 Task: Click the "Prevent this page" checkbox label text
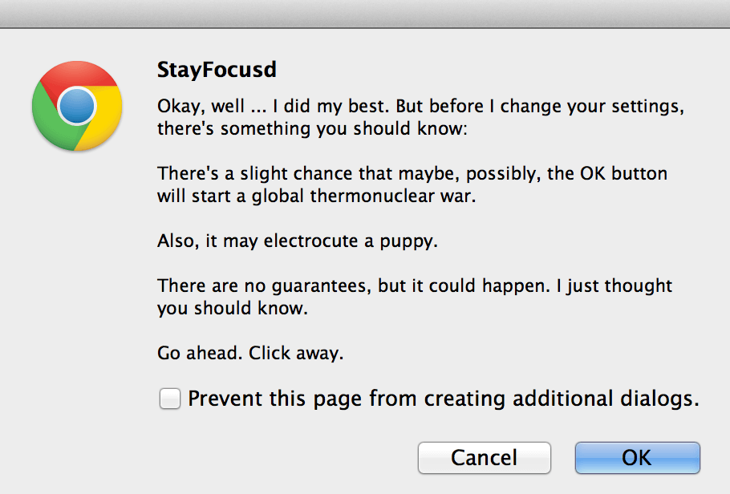click(443, 399)
